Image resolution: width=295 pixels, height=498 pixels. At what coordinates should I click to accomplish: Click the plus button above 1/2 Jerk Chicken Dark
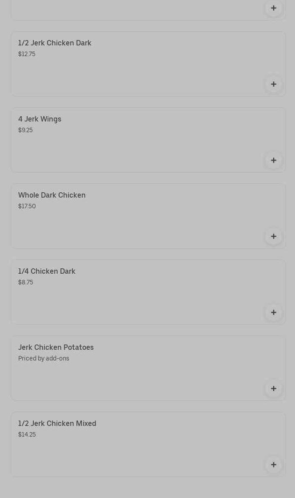coord(273,8)
